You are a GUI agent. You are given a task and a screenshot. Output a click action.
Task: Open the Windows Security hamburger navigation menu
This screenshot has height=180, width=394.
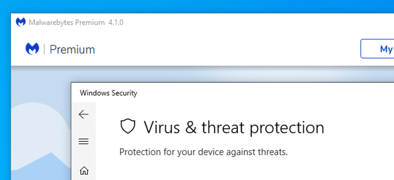(x=83, y=141)
